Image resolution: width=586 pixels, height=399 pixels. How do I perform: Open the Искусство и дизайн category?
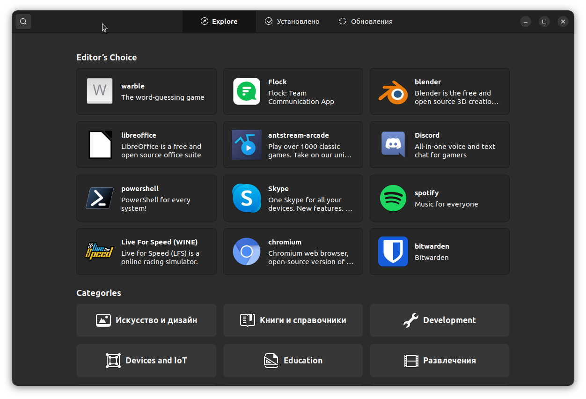coord(146,320)
